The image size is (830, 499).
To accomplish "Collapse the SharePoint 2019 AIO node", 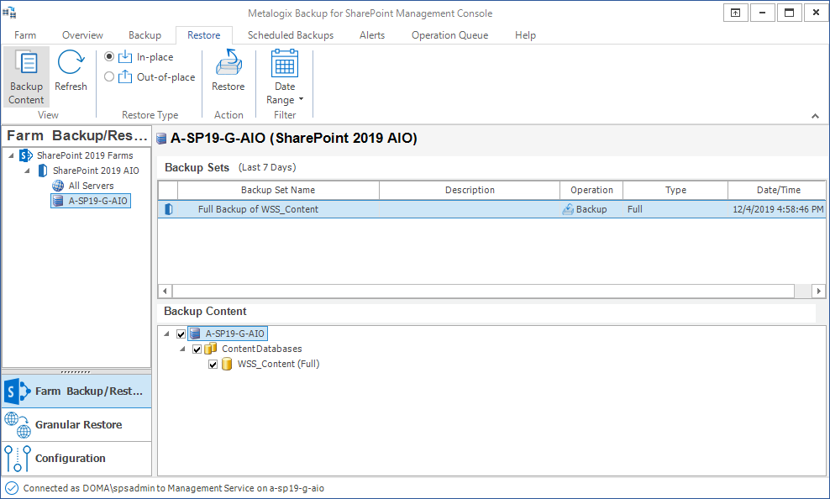I will pos(27,171).
